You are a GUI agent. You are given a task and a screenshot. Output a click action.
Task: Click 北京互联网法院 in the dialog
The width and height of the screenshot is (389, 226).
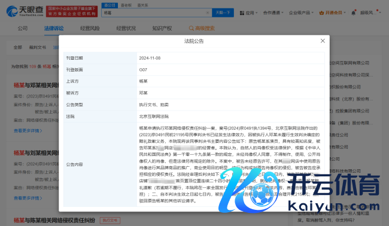tap(154, 116)
